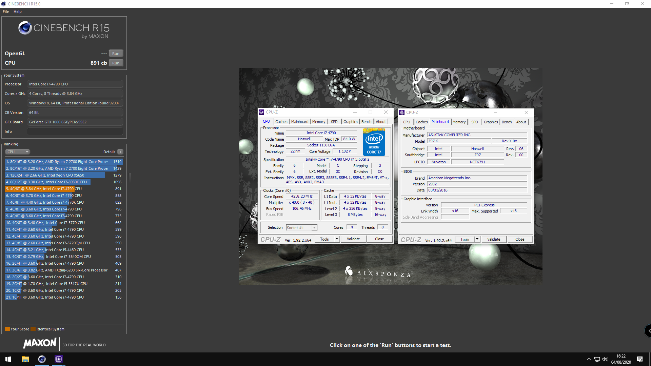Viewport: 651px width, 366px height.
Task: Click the Maxon logo at bottom left
Action: tap(40, 343)
